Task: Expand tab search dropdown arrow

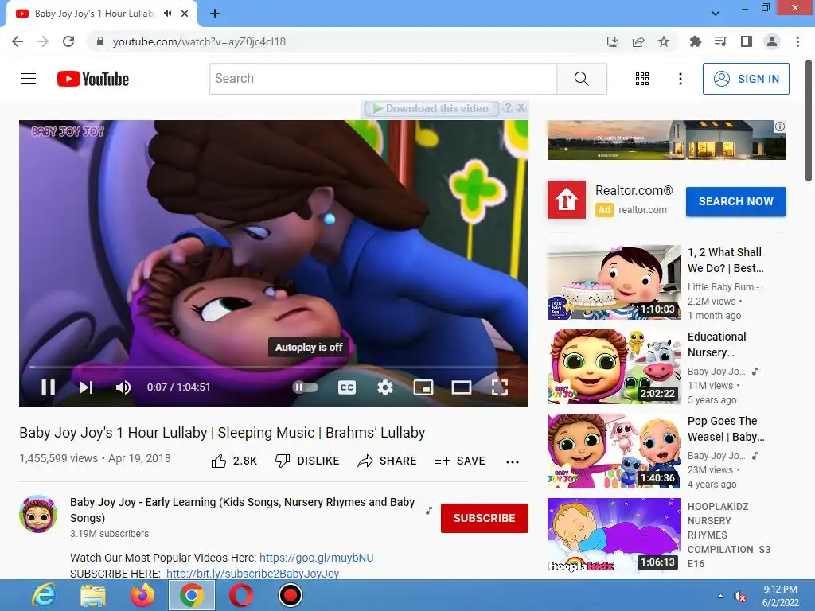Action: (716, 14)
